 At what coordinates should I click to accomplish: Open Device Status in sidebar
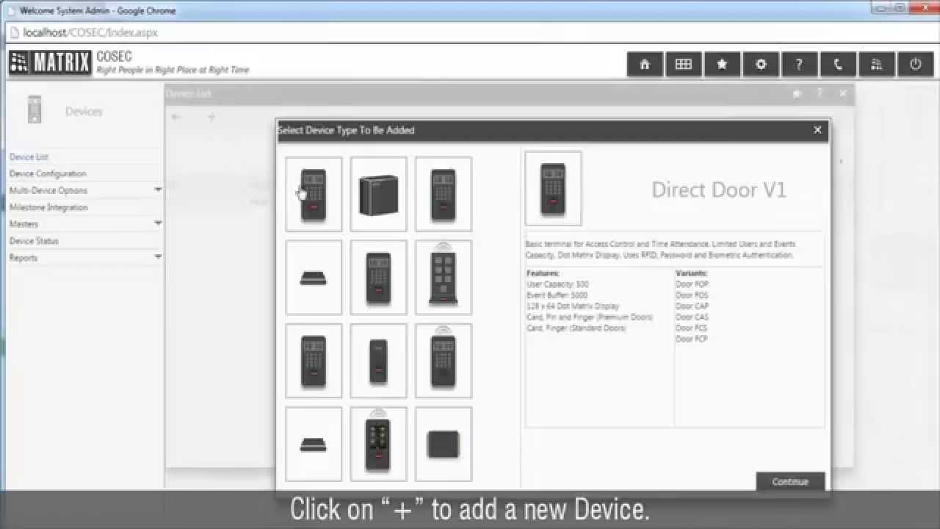[34, 240]
